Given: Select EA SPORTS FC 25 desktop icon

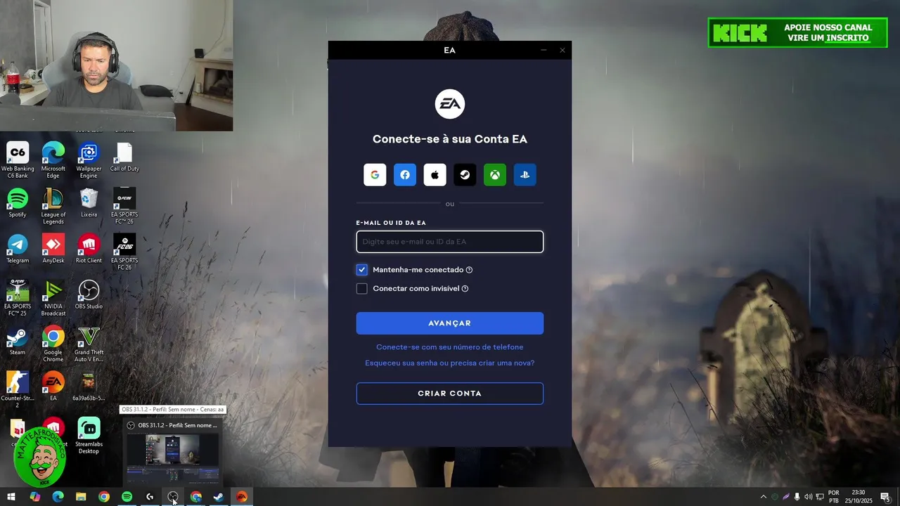Looking at the screenshot, I should [18, 298].
